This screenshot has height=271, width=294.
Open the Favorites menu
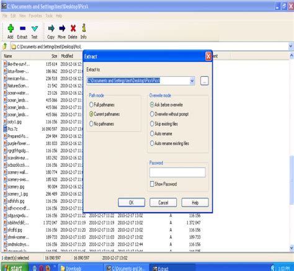click(x=35, y=16)
